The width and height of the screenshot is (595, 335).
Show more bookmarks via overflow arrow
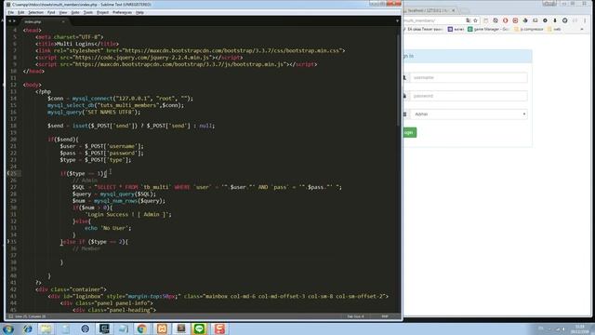[x=582, y=29]
